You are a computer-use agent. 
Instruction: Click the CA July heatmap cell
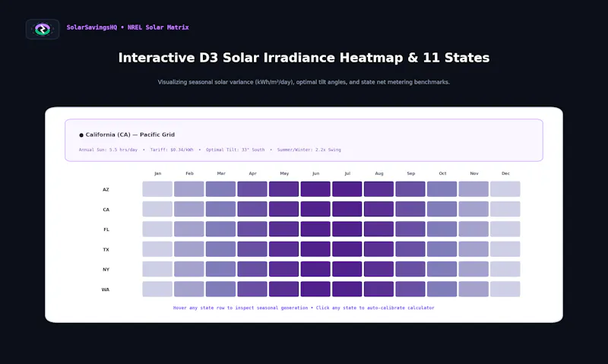click(347, 209)
